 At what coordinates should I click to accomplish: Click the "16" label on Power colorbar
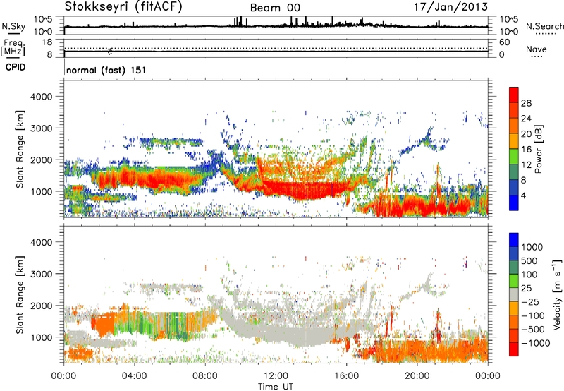tap(526, 150)
